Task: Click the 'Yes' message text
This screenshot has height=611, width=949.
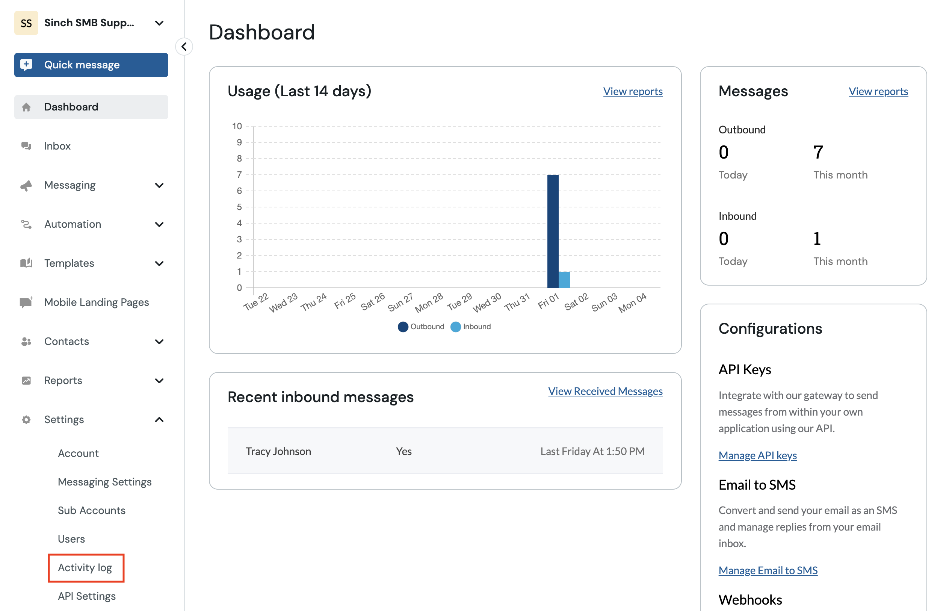Action: (404, 452)
